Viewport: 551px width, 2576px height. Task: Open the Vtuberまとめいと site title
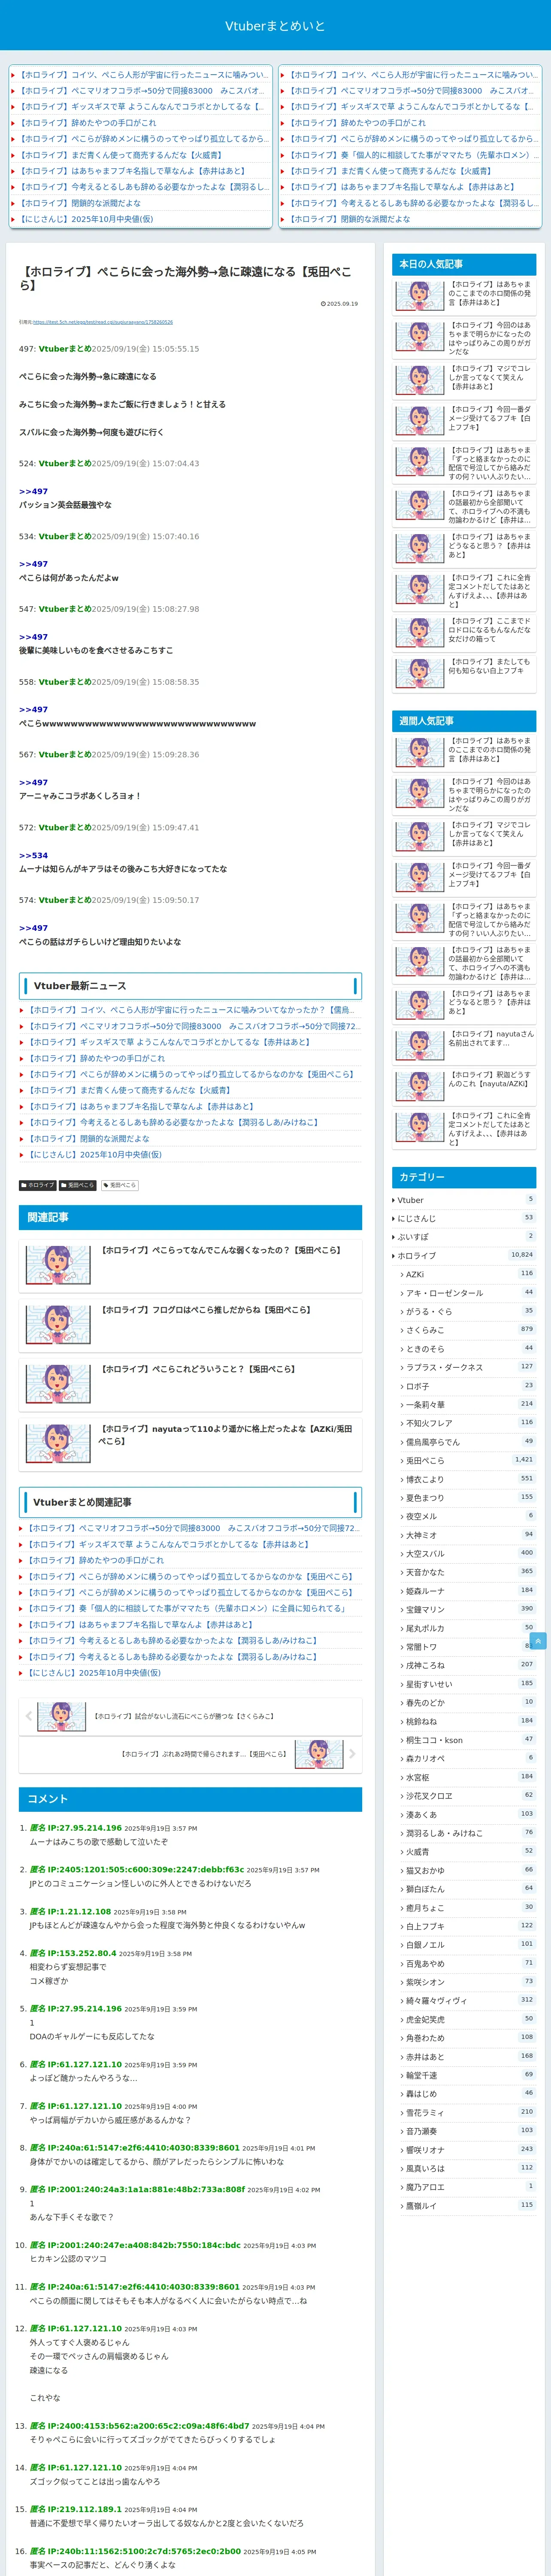pos(275,26)
